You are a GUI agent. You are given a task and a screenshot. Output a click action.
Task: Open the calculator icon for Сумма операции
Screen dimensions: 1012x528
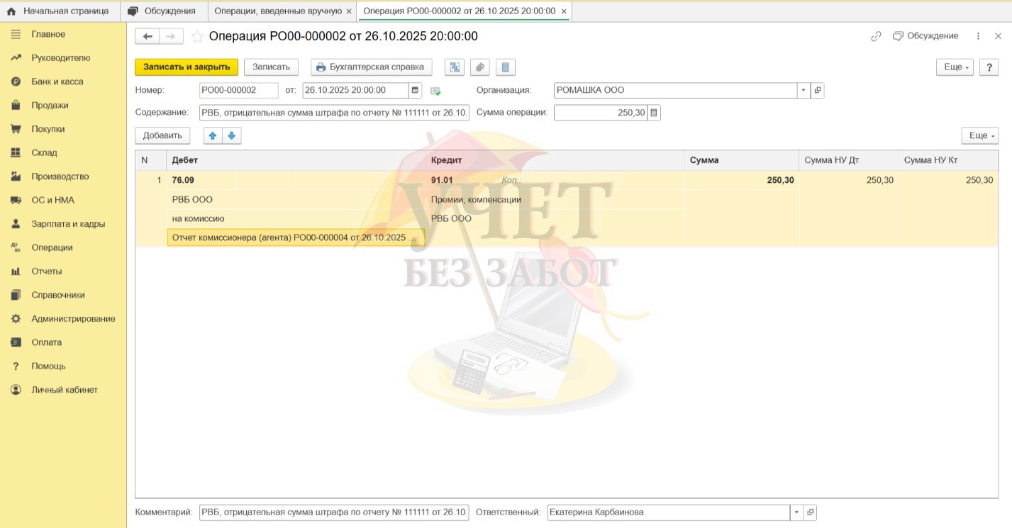coord(654,113)
